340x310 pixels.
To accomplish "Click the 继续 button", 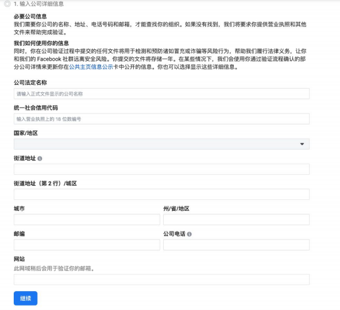I will [x=26, y=299].
